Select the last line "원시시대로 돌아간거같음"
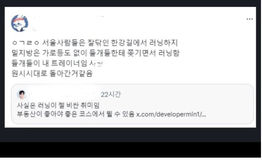The image size is (262, 160). (52, 73)
